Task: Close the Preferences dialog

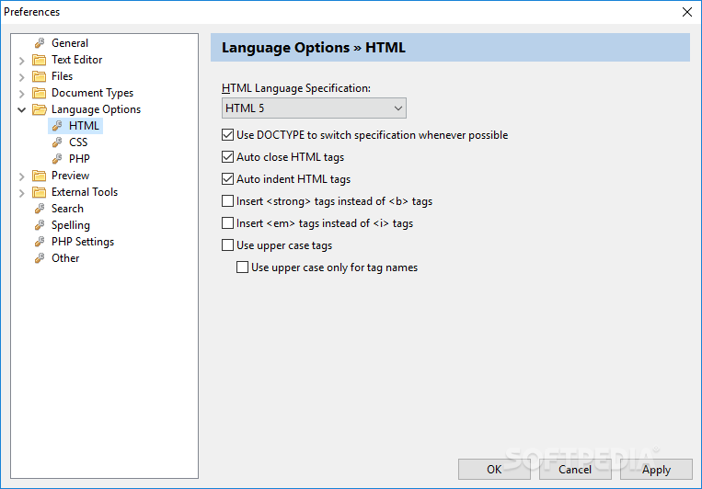Action: (x=687, y=12)
